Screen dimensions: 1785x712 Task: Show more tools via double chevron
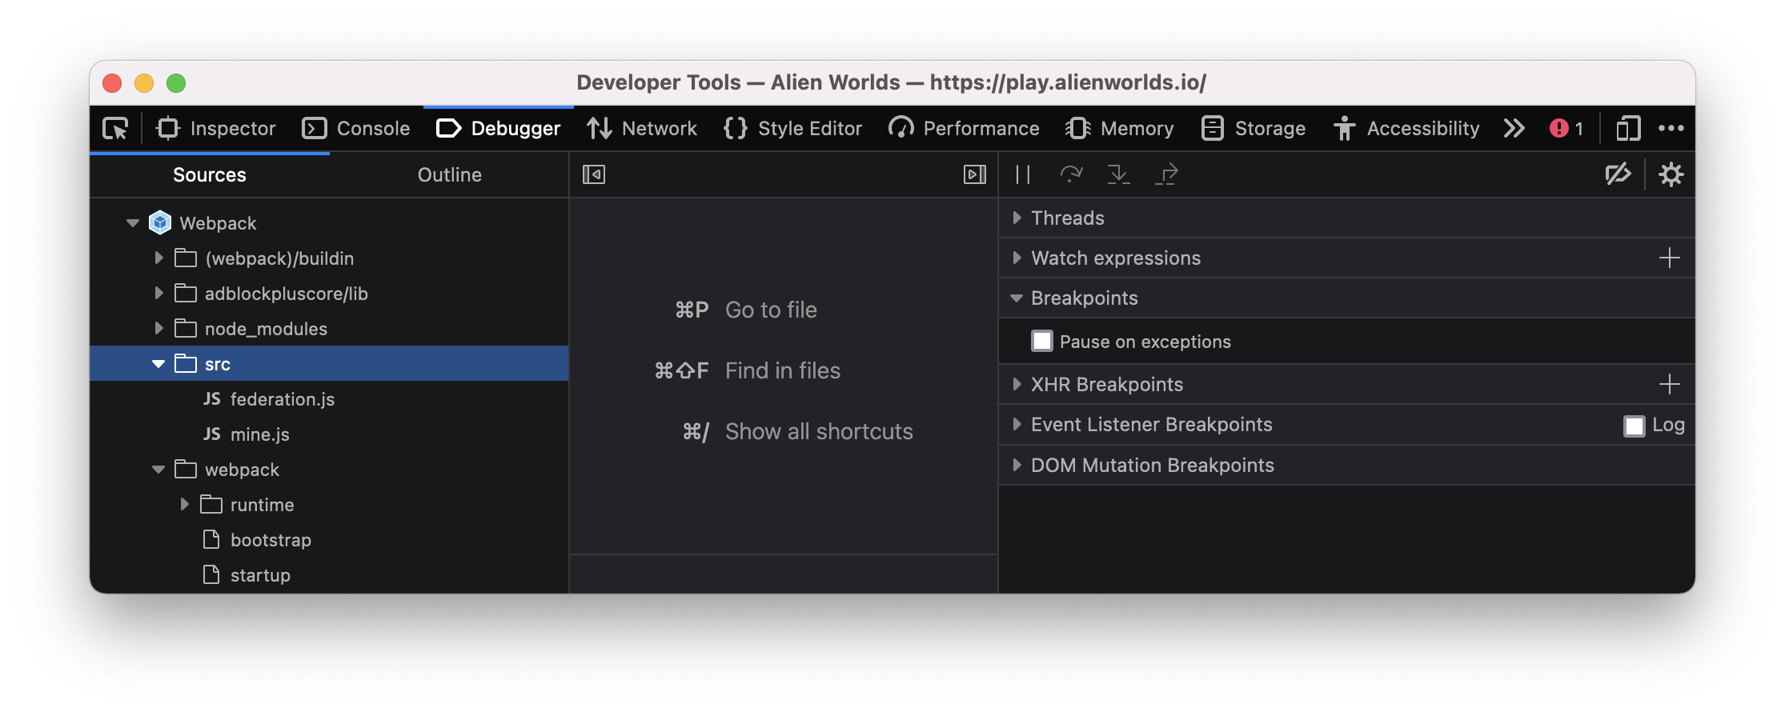(1514, 129)
